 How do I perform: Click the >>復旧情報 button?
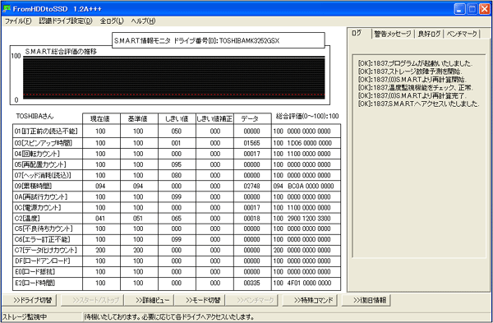click(366, 300)
